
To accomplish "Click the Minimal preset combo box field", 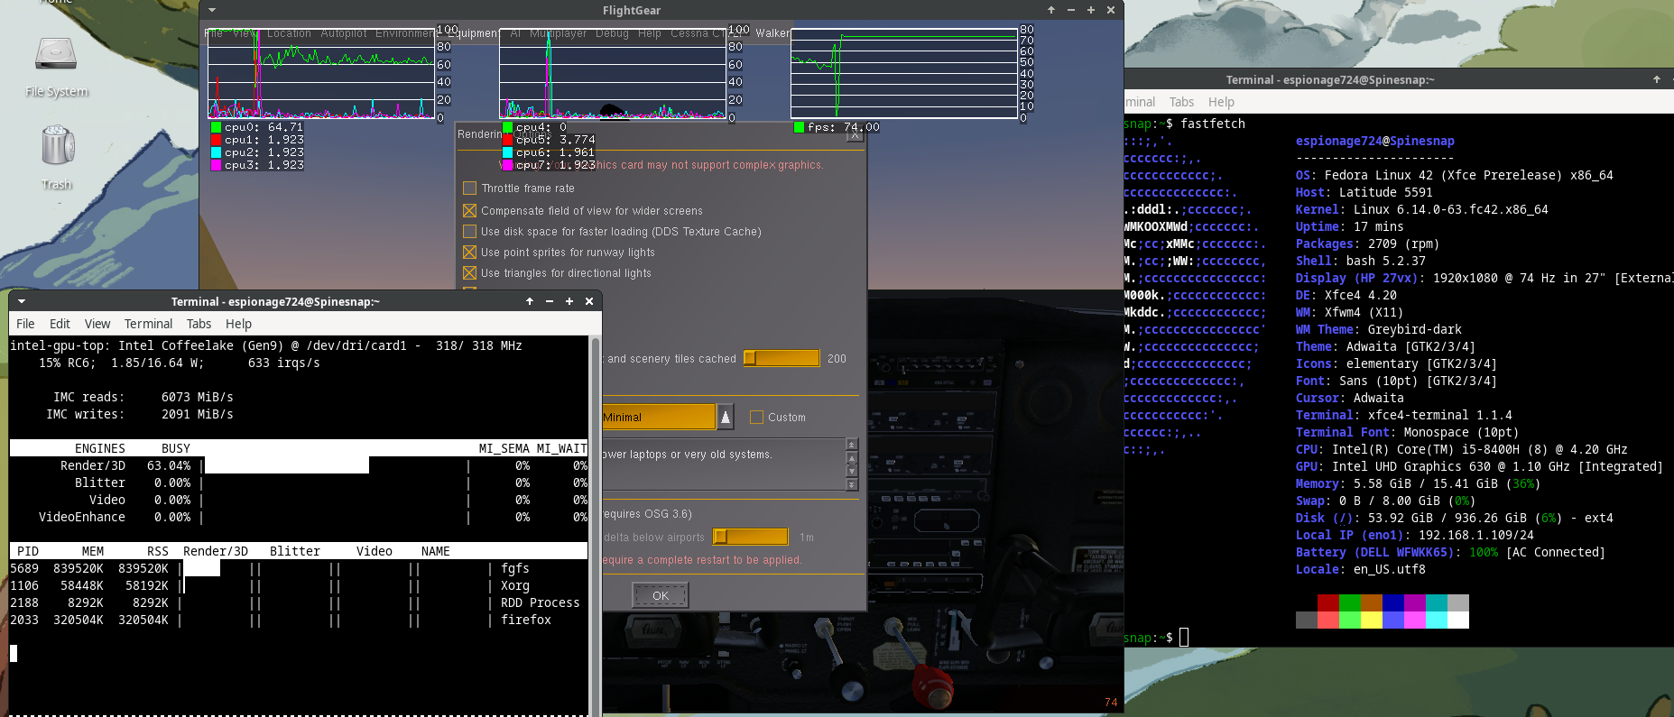I will (658, 417).
